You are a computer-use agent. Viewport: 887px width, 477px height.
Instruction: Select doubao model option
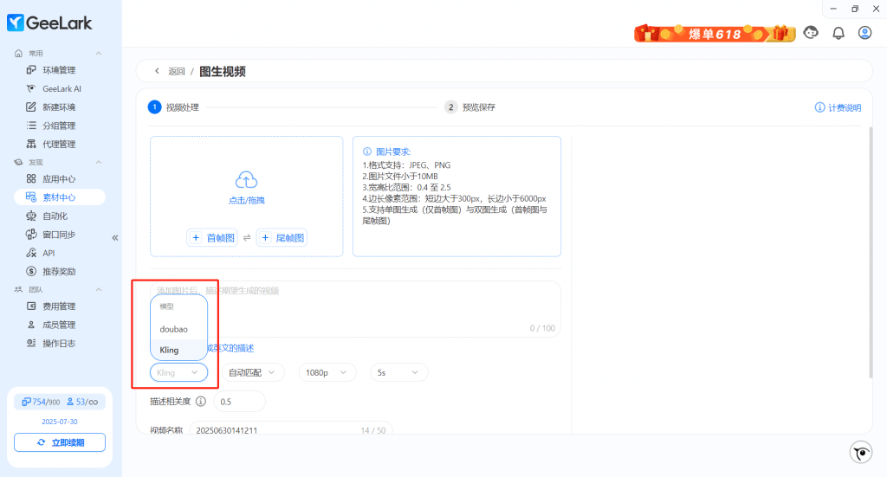click(173, 329)
